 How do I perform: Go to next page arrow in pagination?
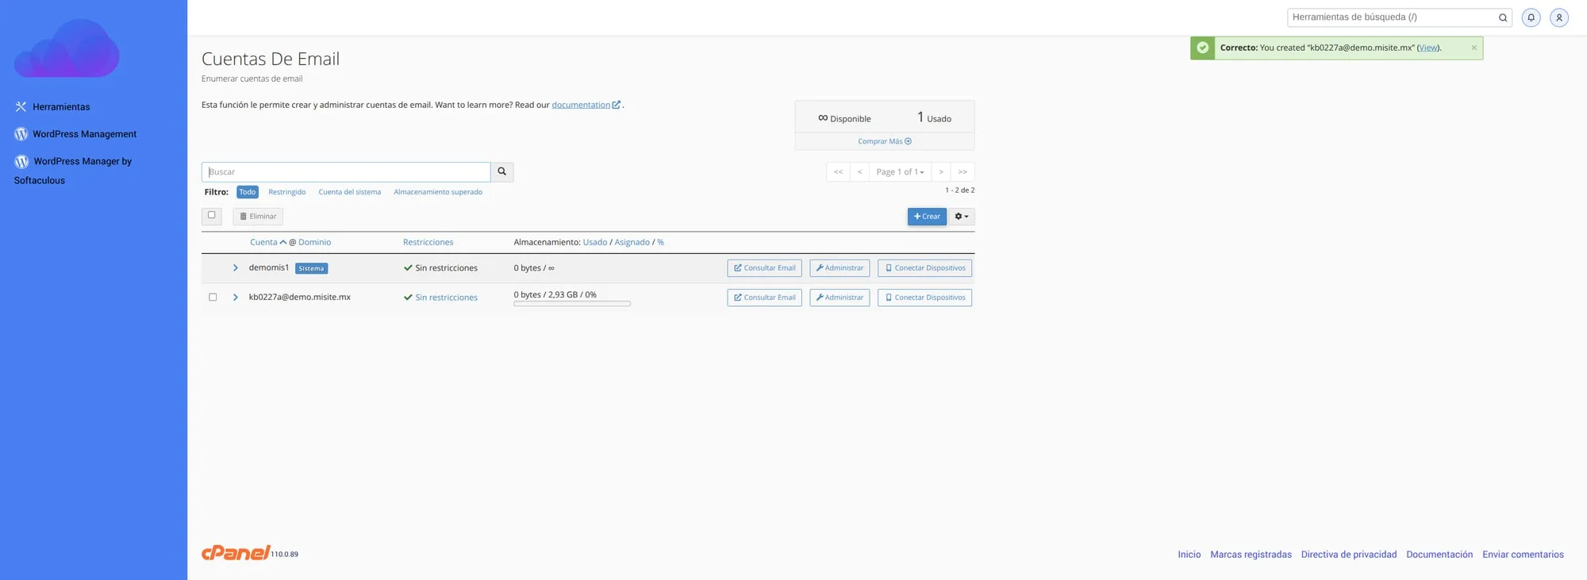(940, 172)
